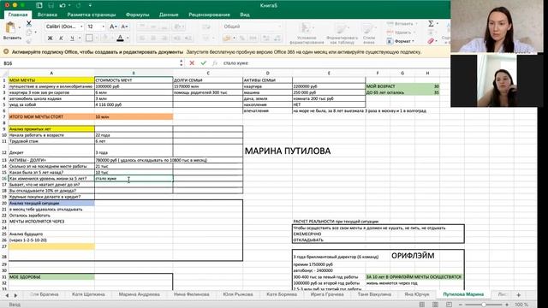Screen dimensions: 548x308
Task: Open the Данные ribbon tab
Action: point(169,15)
